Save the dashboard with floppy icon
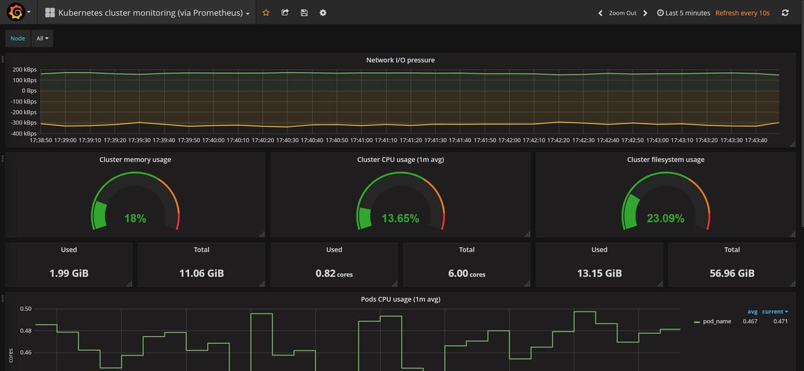 pyautogui.click(x=304, y=13)
